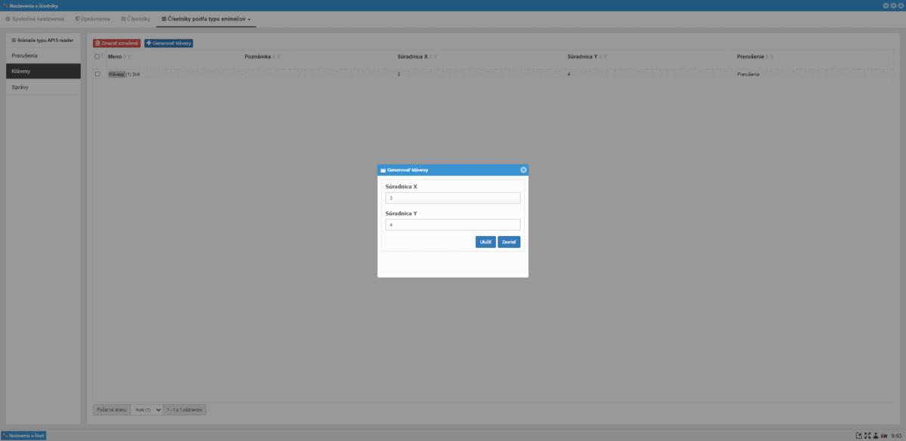Open the filter icon for the Meno column
Screen dimensions: 906x441
coord(129,57)
